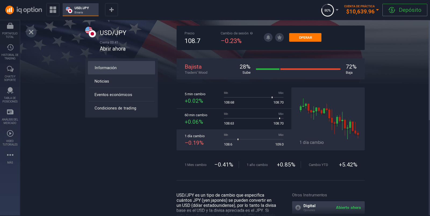The image size is (430, 216).
Task: Close the asset info panel with X
Action: point(31,32)
